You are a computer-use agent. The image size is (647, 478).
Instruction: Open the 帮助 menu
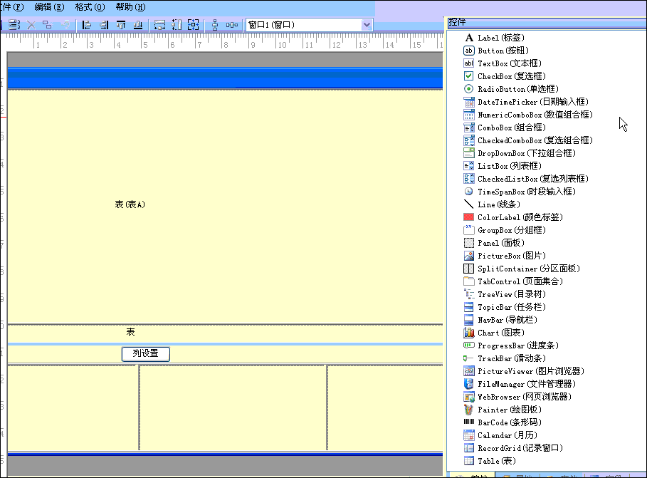coord(130,7)
